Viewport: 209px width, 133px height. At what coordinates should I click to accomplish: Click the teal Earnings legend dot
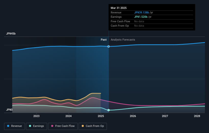coord(30,126)
